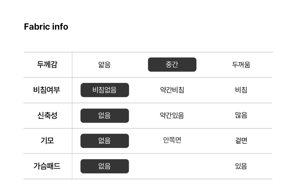Choose 약간있음 stretch option
Screen dimensions: 296x187
(172, 116)
